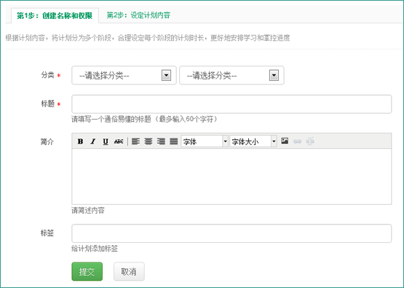Align text left in the editor

(136, 141)
